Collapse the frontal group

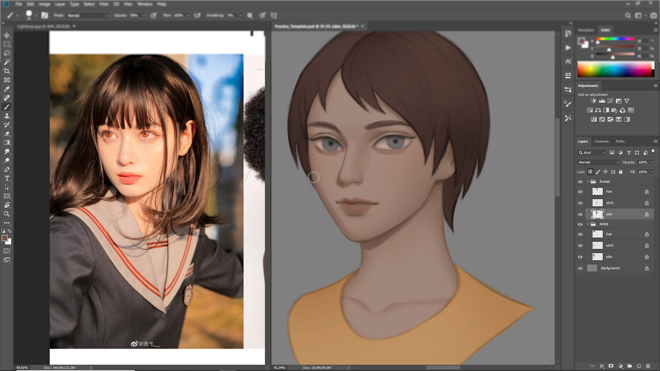point(588,181)
